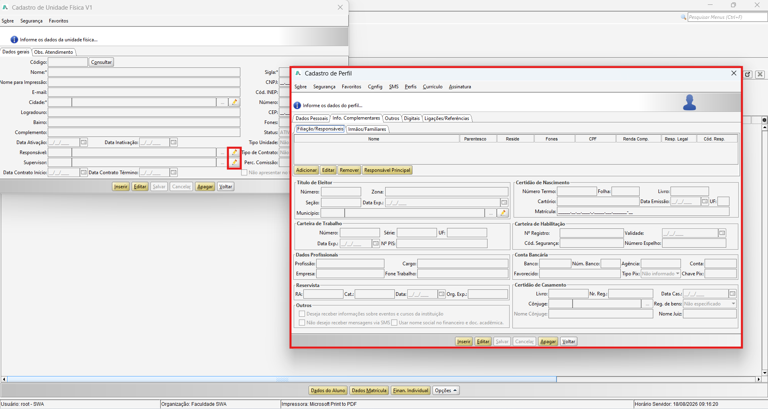Click the pencil icon beside the Responsável field
The height and width of the screenshot is (409, 768).
click(234, 153)
